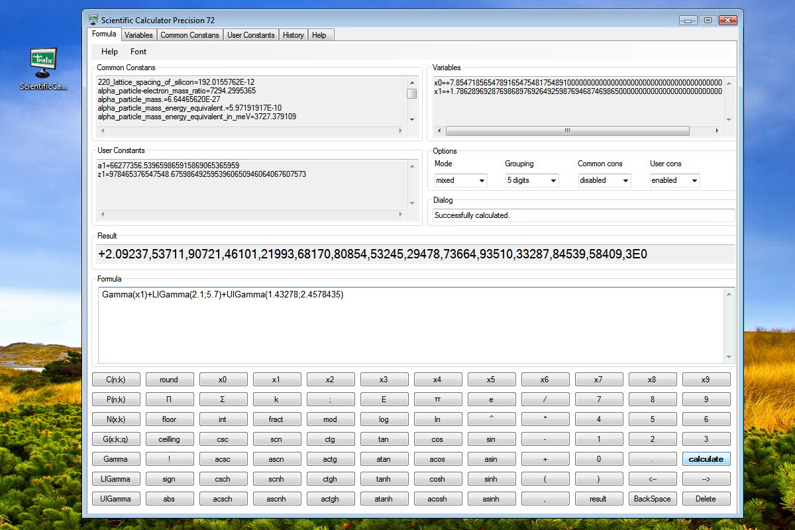This screenshot has width=795, height=530.
Task: Switch to the History tab
Action: point(293,35)
